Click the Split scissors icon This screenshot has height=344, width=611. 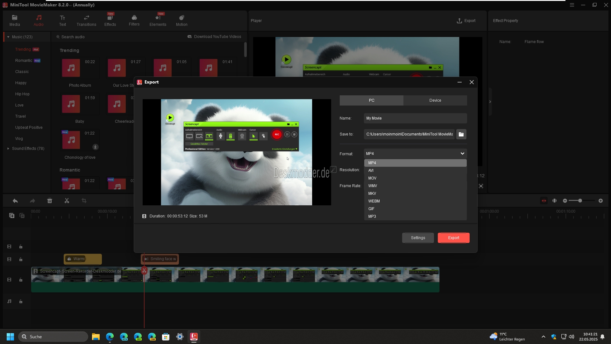pos(67,201)
